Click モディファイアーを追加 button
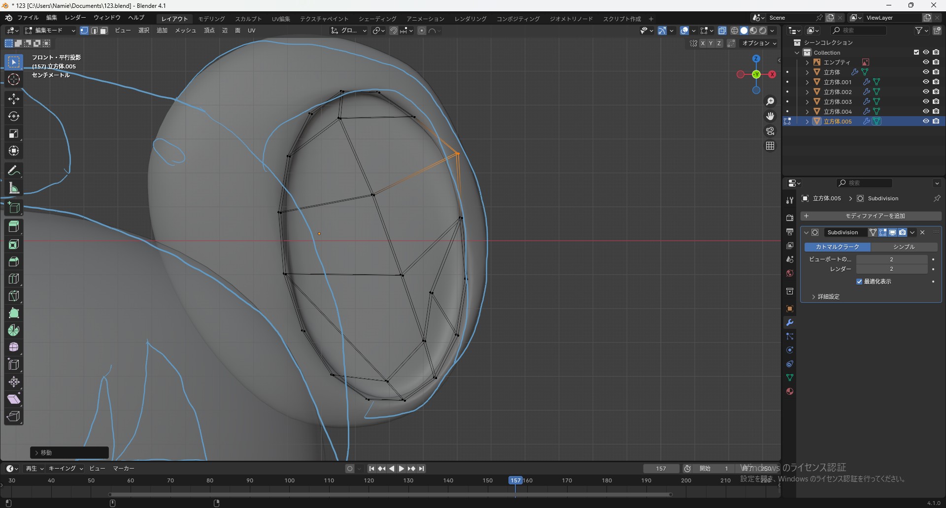The width and height of the screenshot is (946, 508). tap(871, 216)
